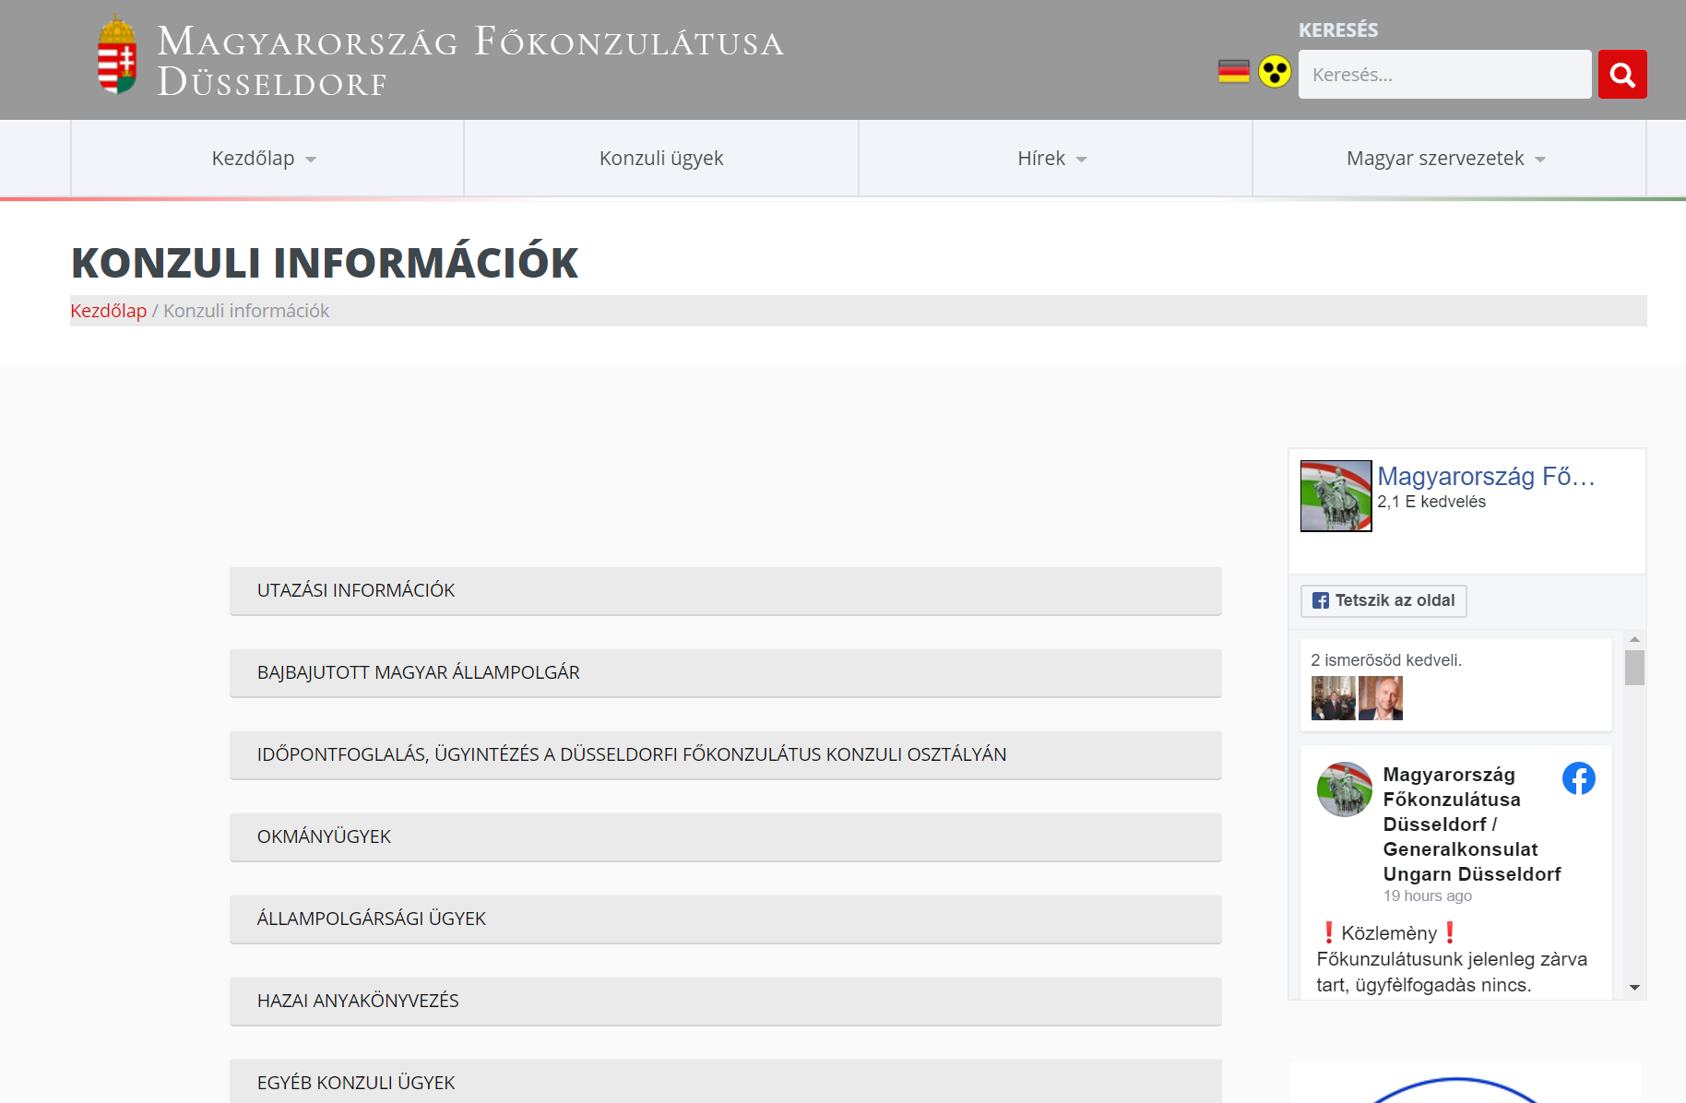Open the Facebook page profile picture thumbnail

[1336, 496]
